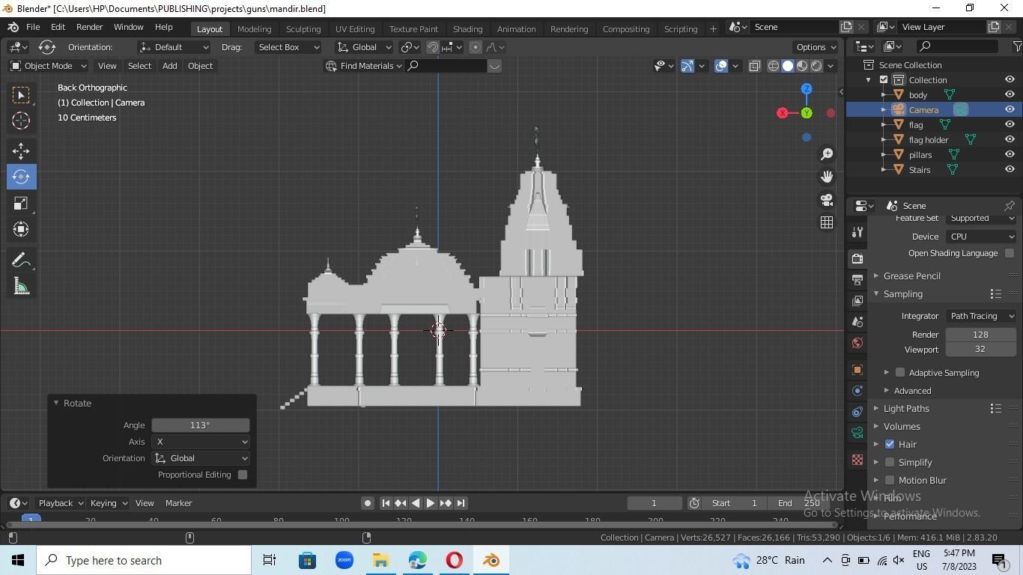Screen dimensions: 1023x575
Task: Open Render properties tab icon
Action: tap(857, 258)
